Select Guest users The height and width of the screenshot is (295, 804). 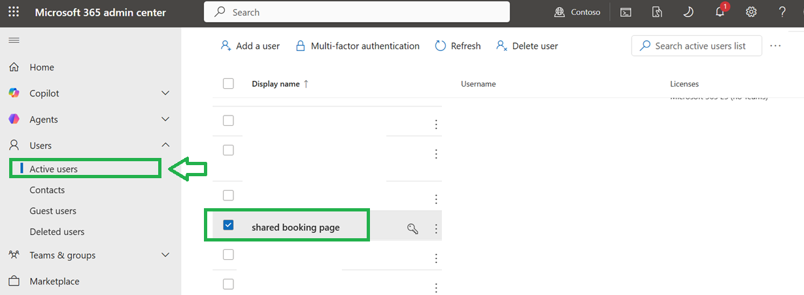click(x=53, y=211)
